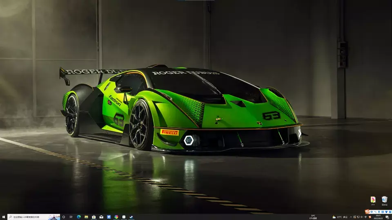The height and width of the screenshot is (220, 392).
Task: Click the Sogou tray icon on taskbar
Action: click(x=370, y=217)
